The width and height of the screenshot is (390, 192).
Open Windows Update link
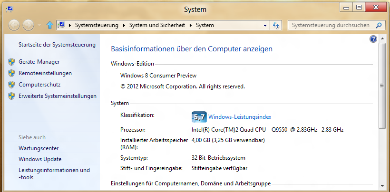pos(40,159)
